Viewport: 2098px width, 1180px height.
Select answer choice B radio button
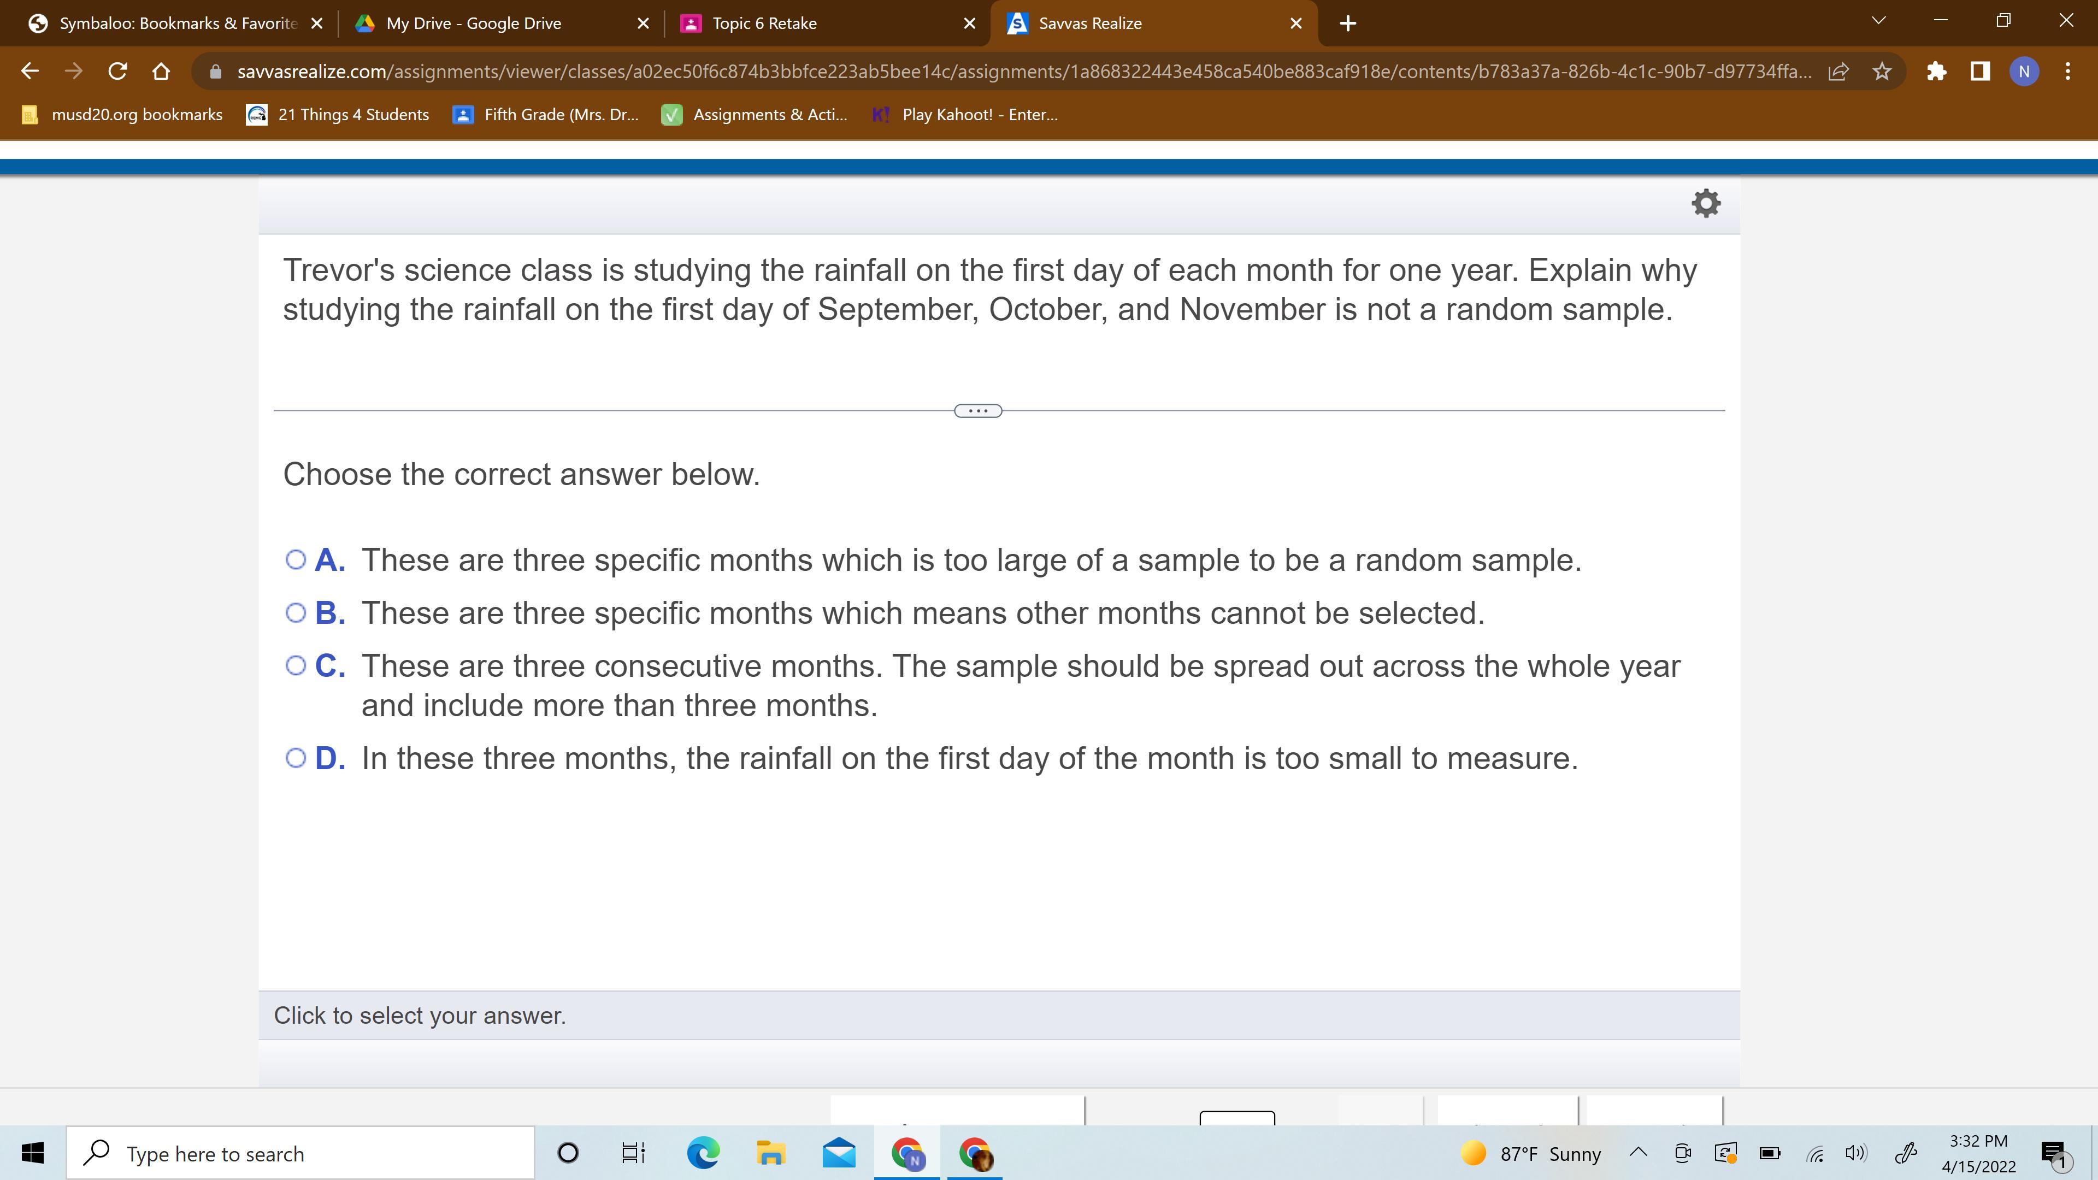(296, 612)
